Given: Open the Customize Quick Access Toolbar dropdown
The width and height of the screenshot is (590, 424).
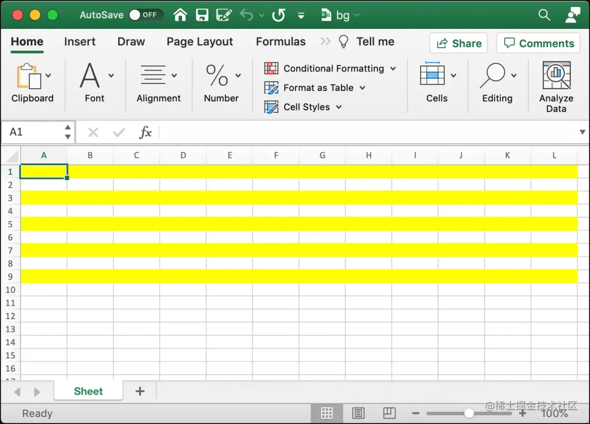Looking at the screenshot, I should tap(301, 16).
